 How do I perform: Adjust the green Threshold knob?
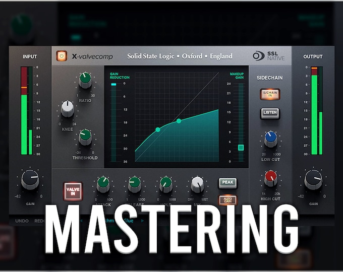tap(85, 137)
